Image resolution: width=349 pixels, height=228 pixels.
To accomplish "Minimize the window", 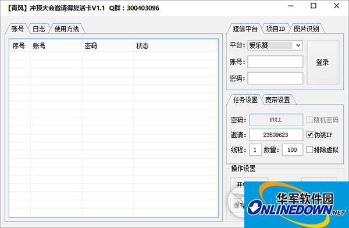I will tap(291, 6).
